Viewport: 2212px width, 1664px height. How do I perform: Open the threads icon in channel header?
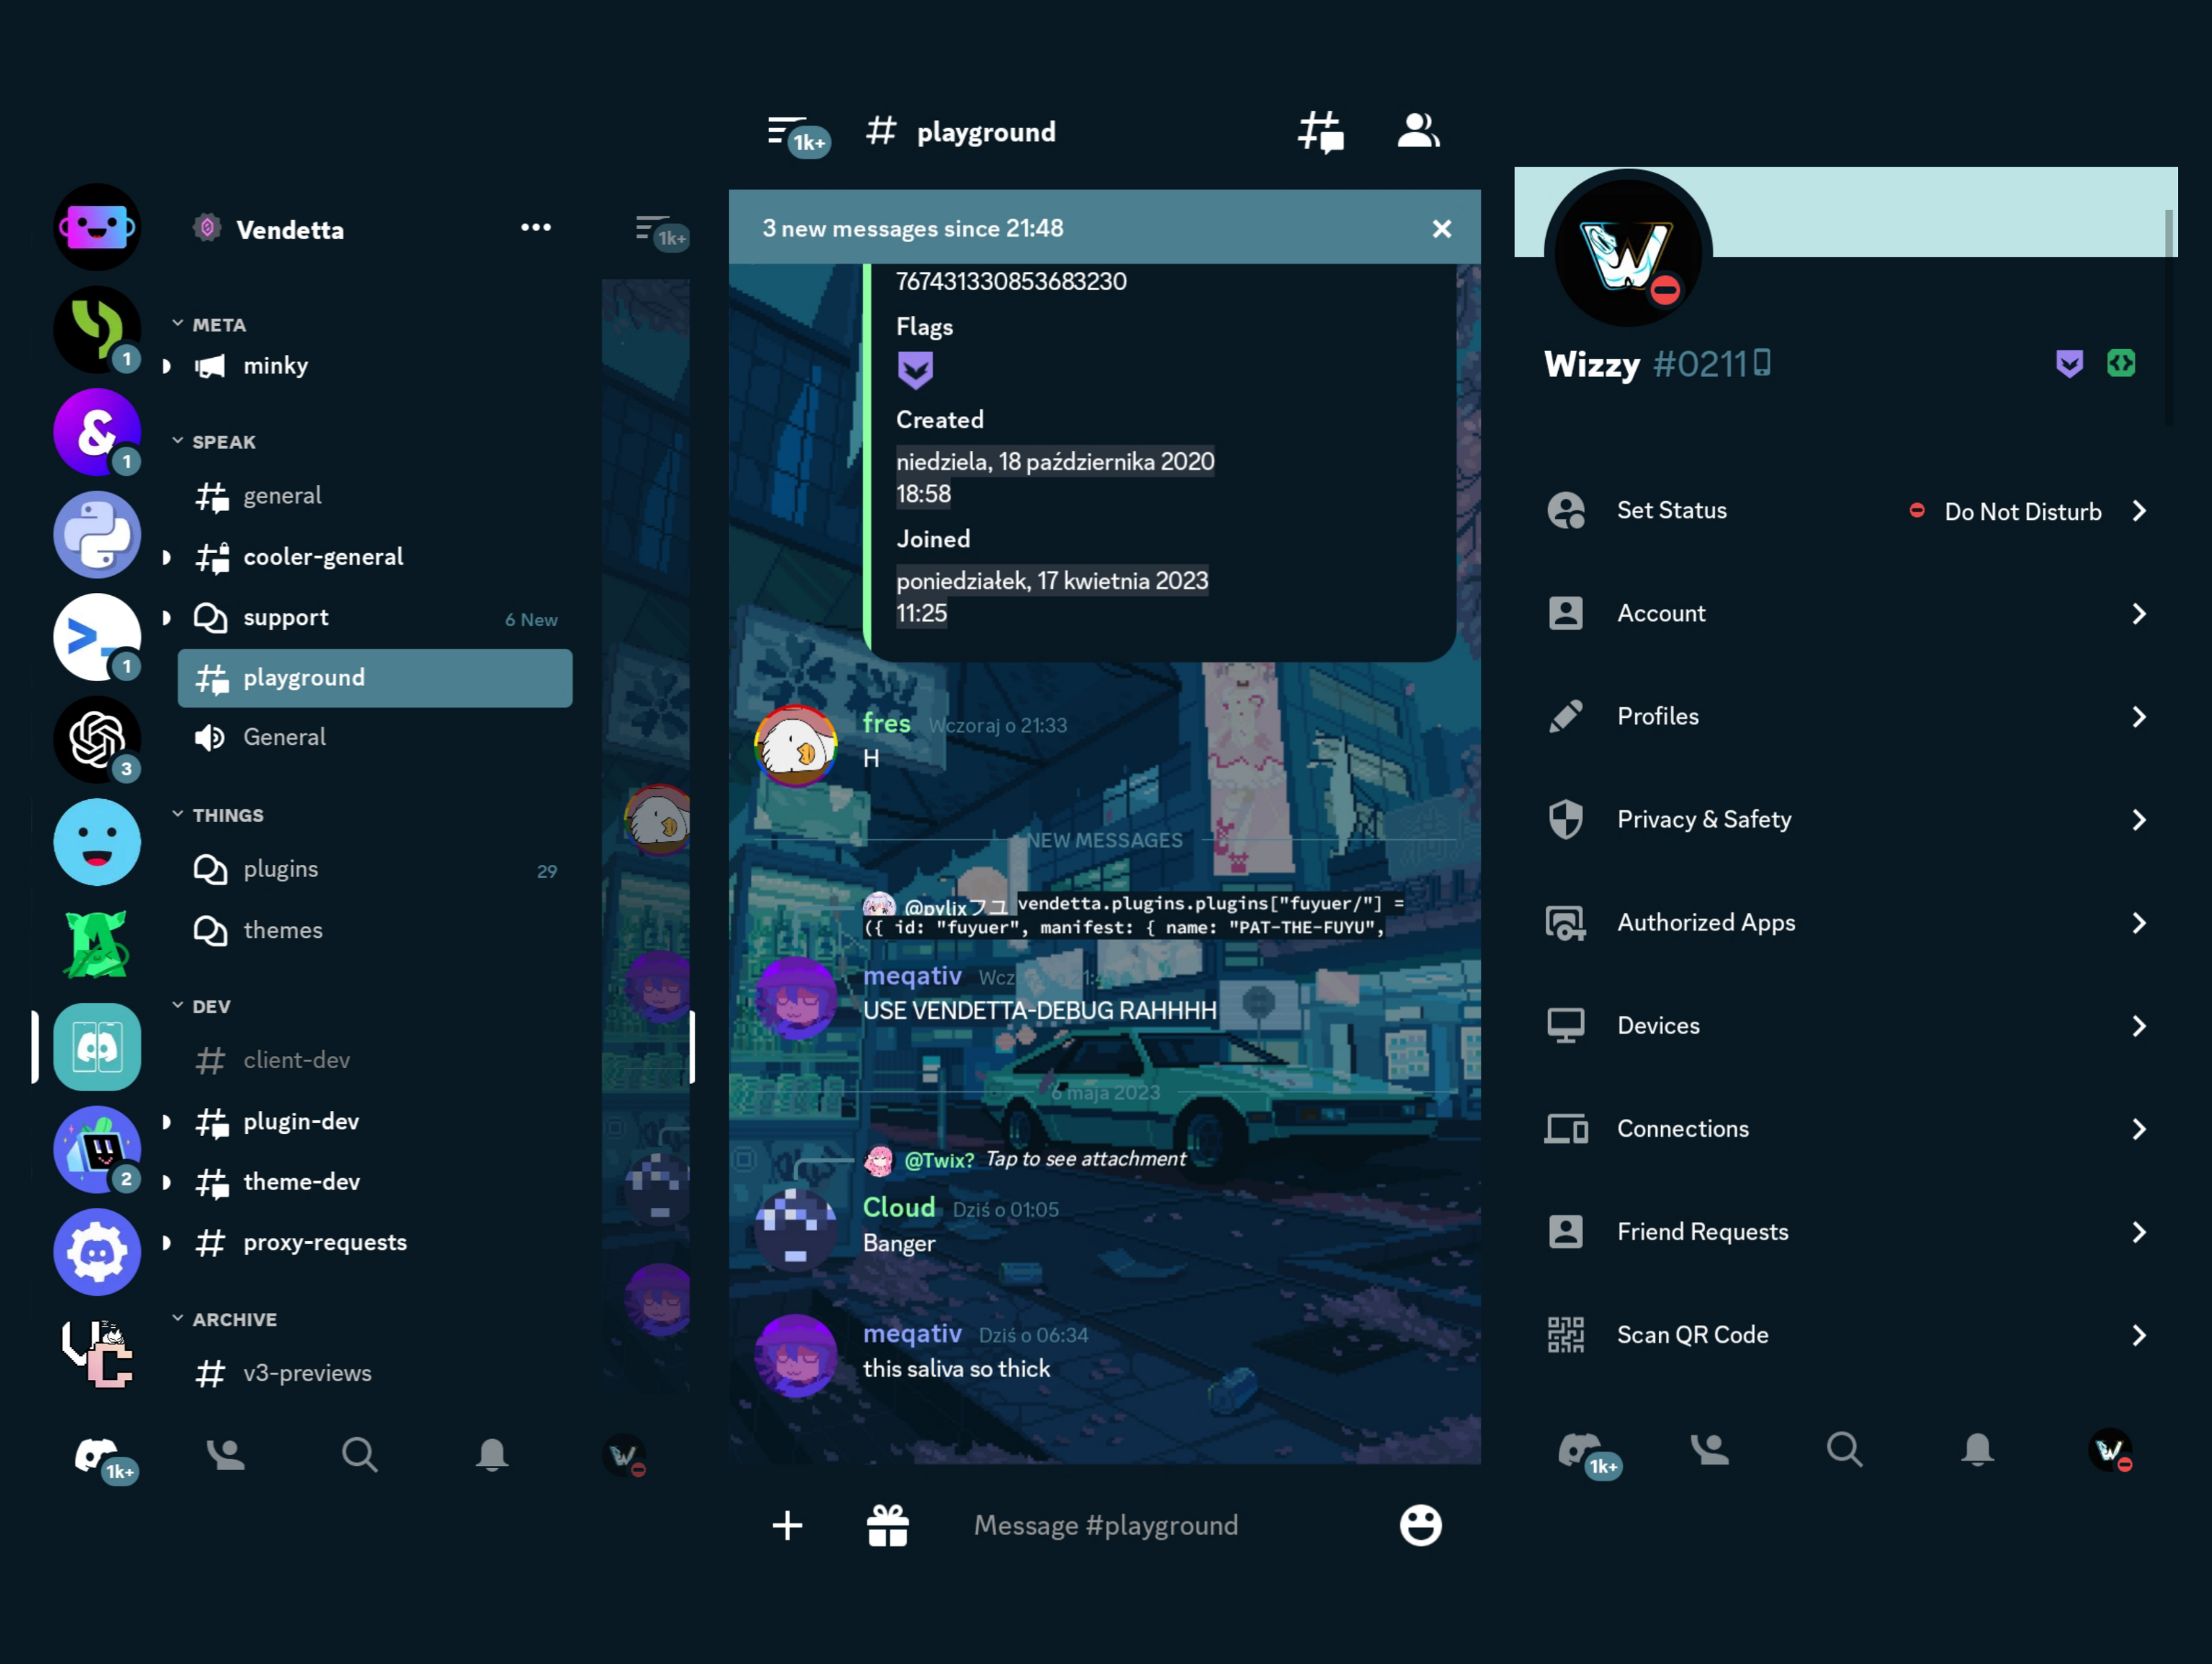tap(1320, 131)
